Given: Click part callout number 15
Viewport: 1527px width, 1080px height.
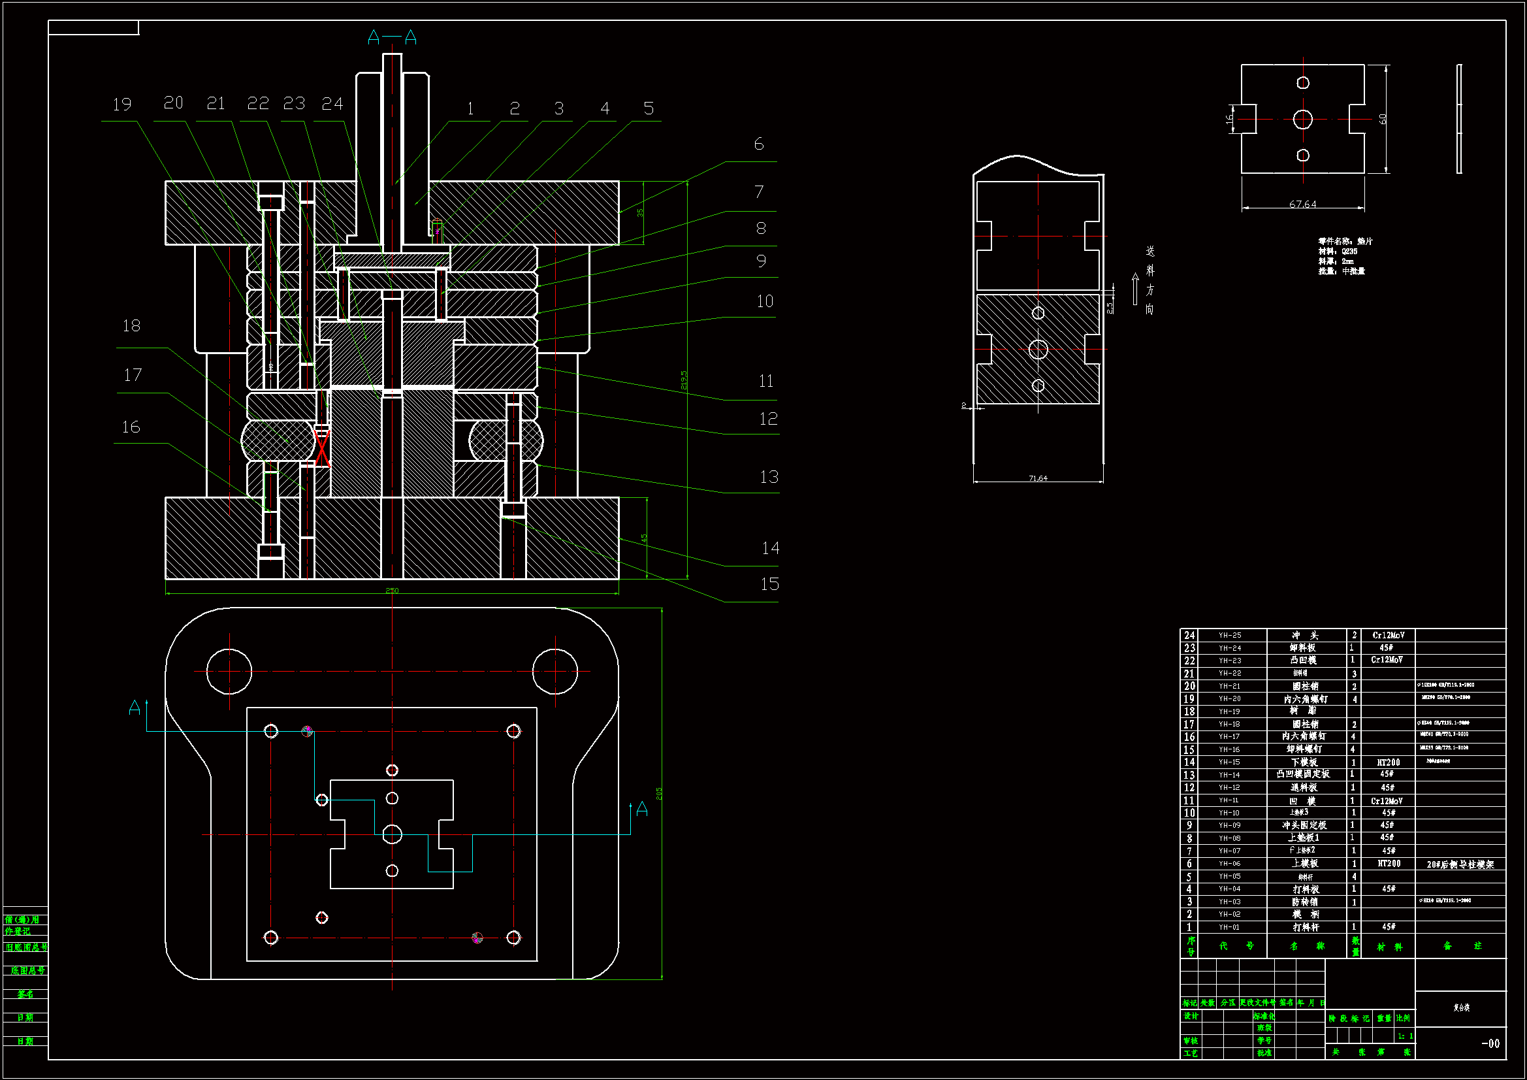Looking at the screenshot, I should point(769,584).
